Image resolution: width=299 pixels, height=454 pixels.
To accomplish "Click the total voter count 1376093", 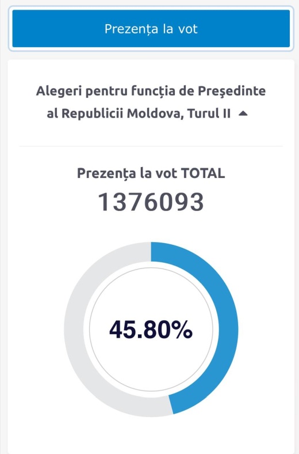I will click(151, 202).
